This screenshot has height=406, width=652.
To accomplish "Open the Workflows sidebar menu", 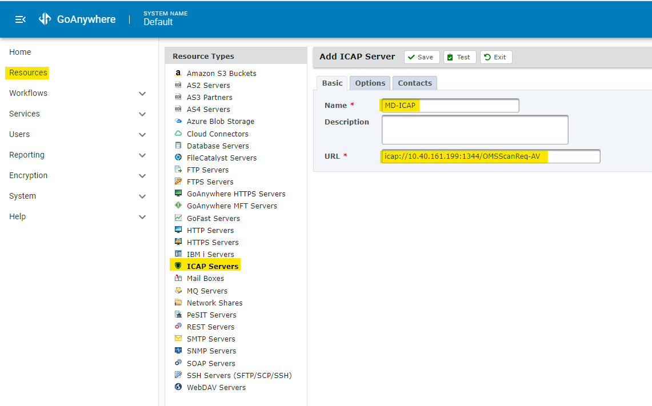I will point(28,93).
